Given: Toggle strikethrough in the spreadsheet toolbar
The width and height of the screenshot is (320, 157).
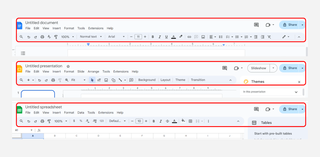Looking at the screenshot, I should [167, 121].
